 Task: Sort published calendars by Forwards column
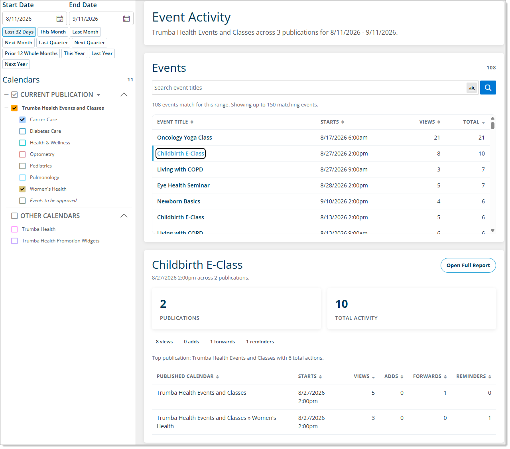[445, 376]
